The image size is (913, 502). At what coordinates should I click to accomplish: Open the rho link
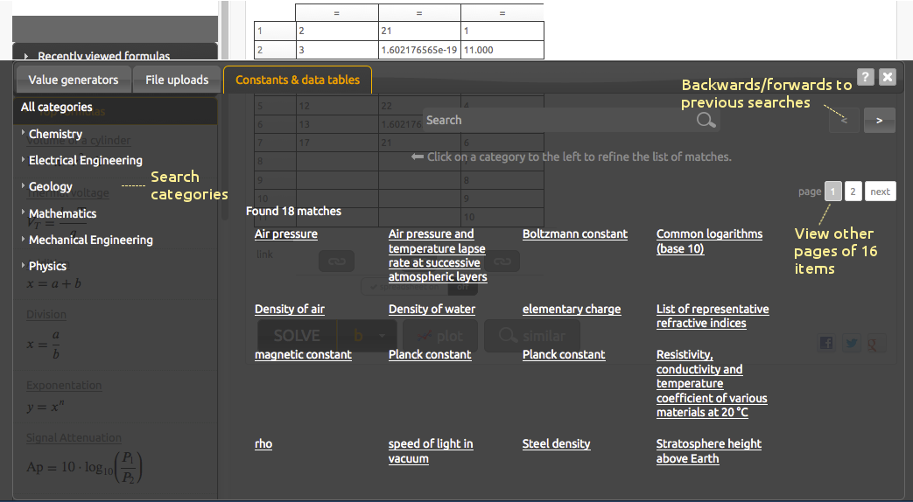[263, 443]
